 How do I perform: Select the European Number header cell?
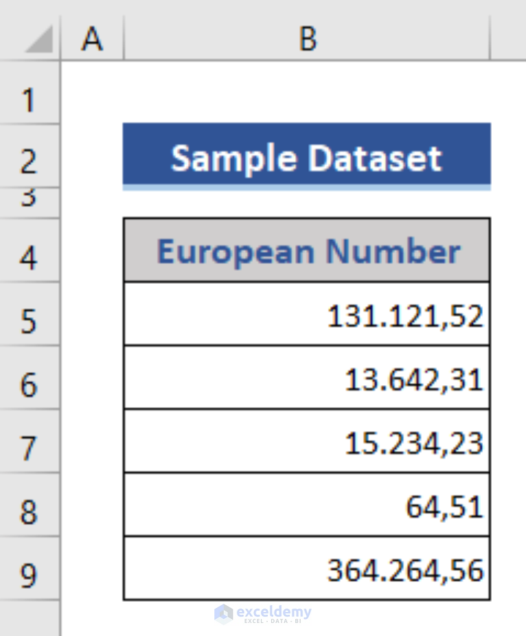point(307,250)
